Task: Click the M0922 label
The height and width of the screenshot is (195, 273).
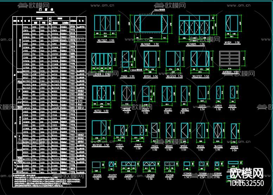Action: pos(169,146)
